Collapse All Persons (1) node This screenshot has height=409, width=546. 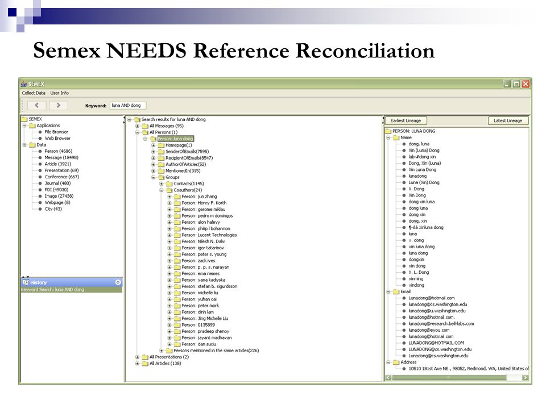[x=137, y=132]
